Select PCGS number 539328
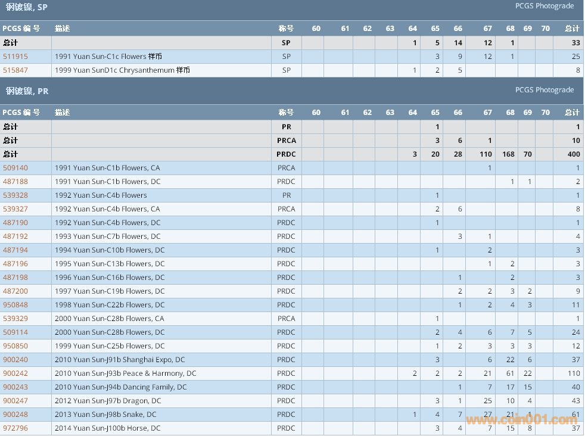This screenshot has width=585, height=436. pos(15,195)
